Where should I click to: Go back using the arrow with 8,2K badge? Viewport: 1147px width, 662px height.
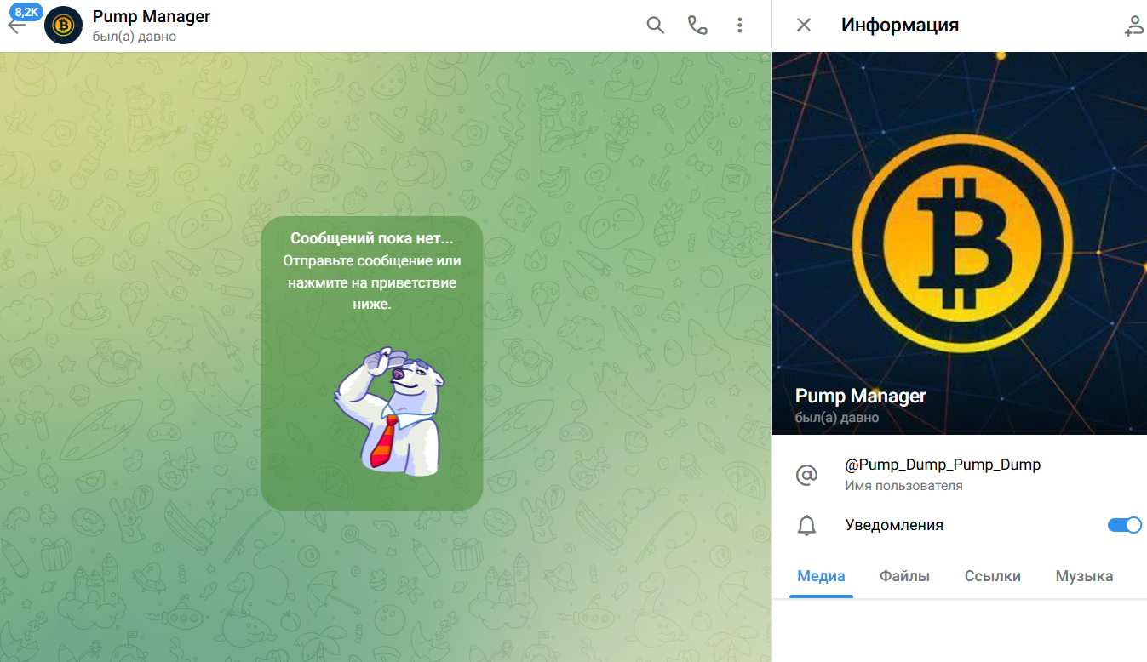[17, 25]
